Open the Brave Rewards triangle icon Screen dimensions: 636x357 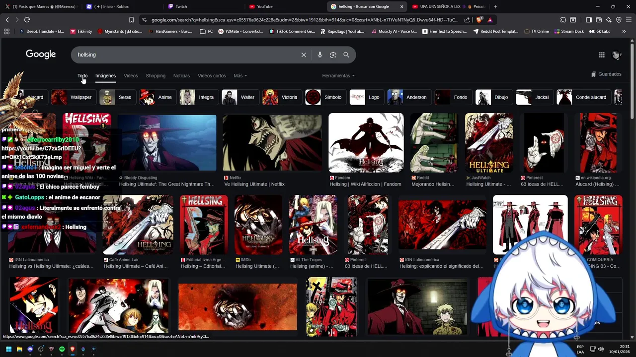(490, 20)
